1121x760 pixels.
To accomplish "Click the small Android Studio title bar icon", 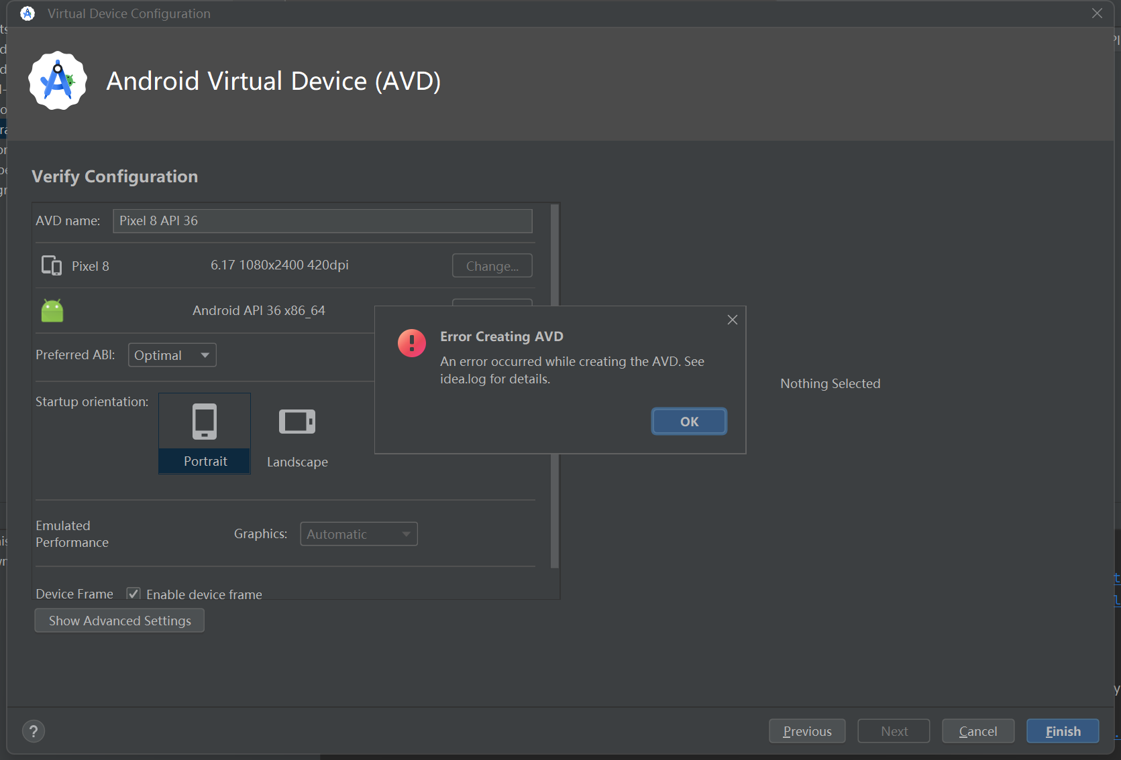I will click(x=28, y=13).
